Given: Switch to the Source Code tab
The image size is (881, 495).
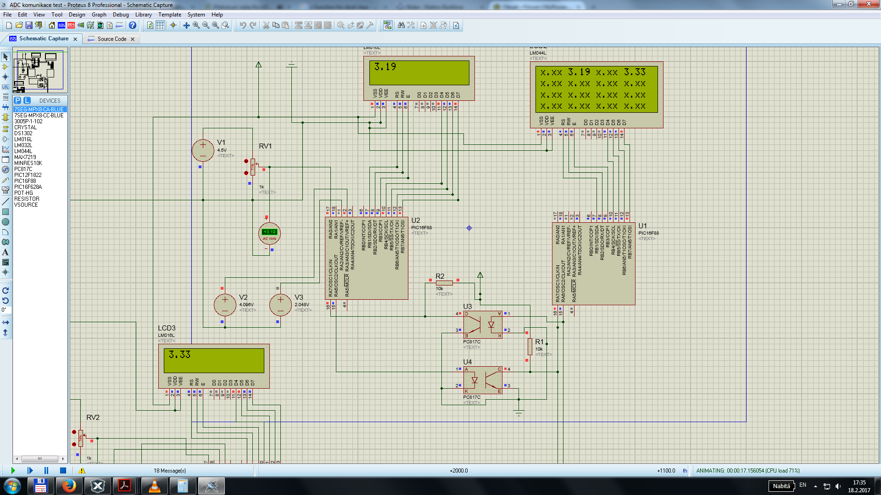Looking at the screenshot, I should click(112, 39).
